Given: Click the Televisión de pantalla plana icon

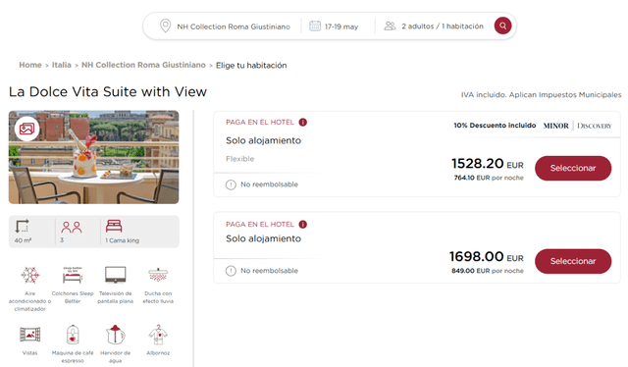Looking at the screenshot, I should point(116,275).
